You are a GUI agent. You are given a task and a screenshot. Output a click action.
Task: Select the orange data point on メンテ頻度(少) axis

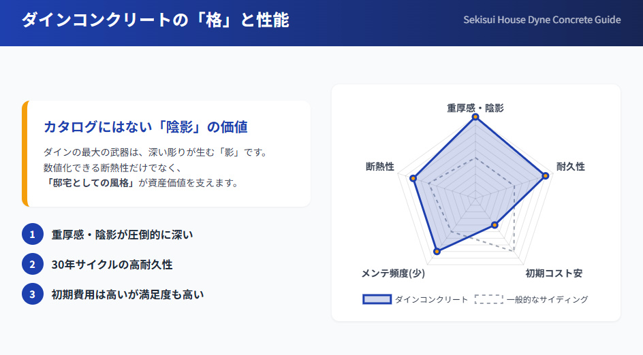pyautogui.click(x=437, y=252)
